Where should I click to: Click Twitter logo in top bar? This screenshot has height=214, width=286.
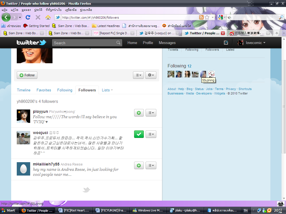(31, 42)
